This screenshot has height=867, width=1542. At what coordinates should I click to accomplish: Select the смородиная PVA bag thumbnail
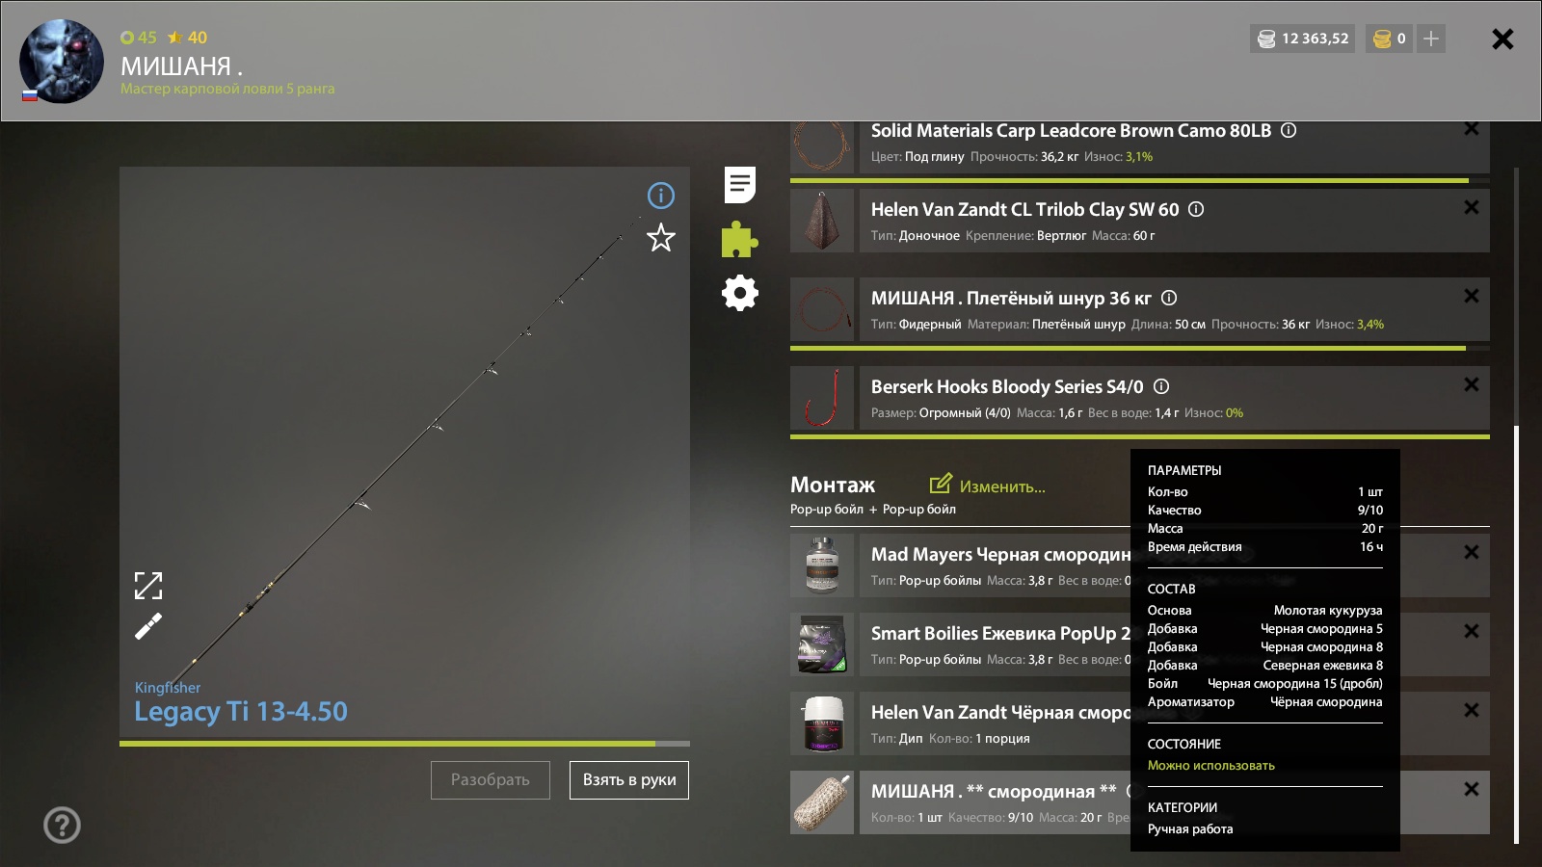coord(822,802)
